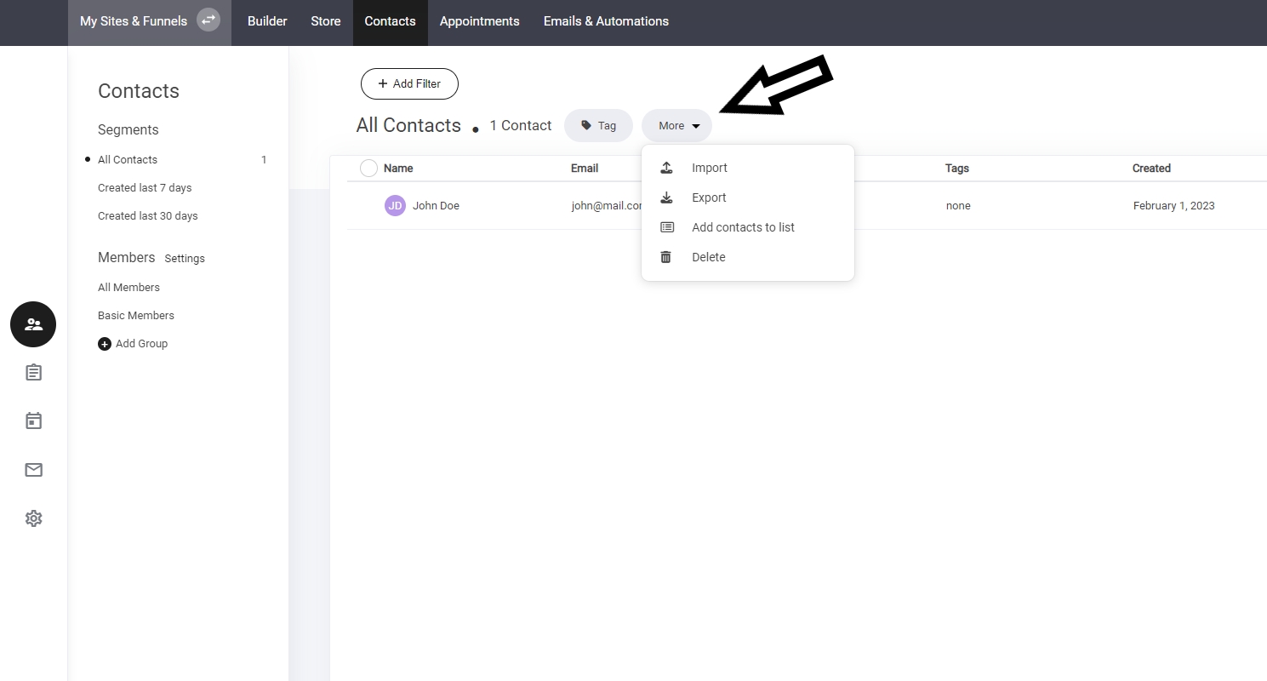Screen dimensions: 1267x681
Task: Choose Export in the More menu
Action: pos(708,197)
